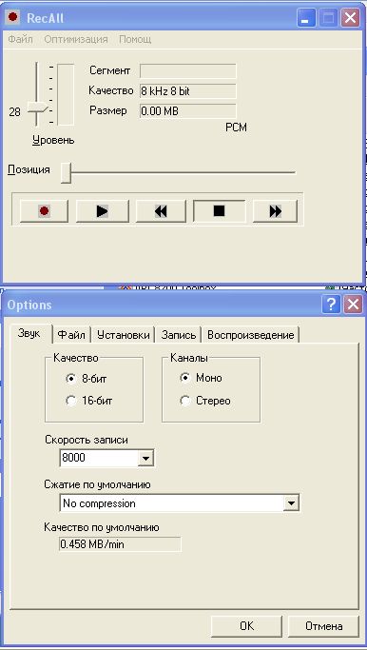Select the 16-бит quality radio button
Viewport: 367px width, 650px height.
(71, 401)
